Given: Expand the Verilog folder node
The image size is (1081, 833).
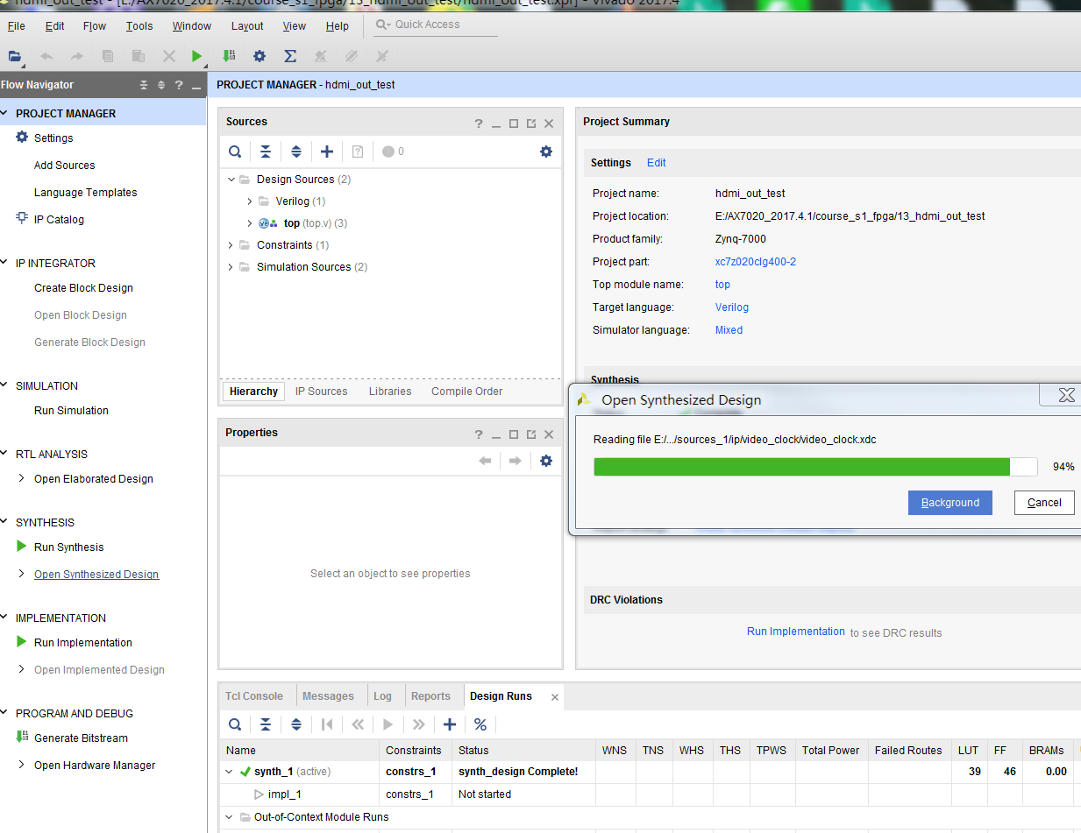Looking at the screenshot, I should pyautogui.click(x=250, y=201).
